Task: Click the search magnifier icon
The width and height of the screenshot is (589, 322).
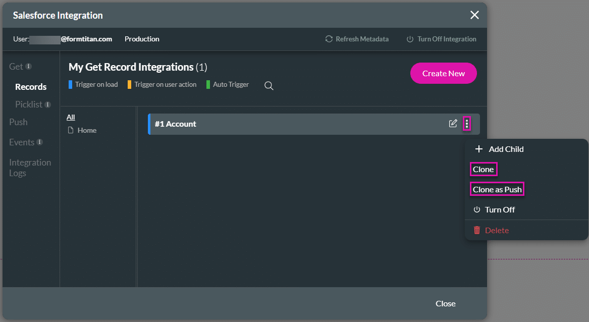Action: point(269,86)
